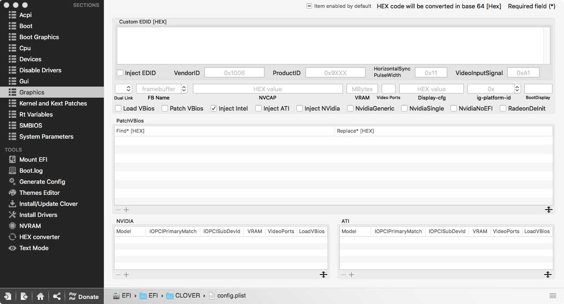
Task: Uncheck the Inject Intel checkbox
Action: tap(214, 108)
